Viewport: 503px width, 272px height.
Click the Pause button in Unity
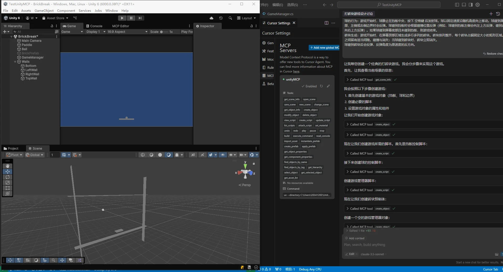[131, 18]
